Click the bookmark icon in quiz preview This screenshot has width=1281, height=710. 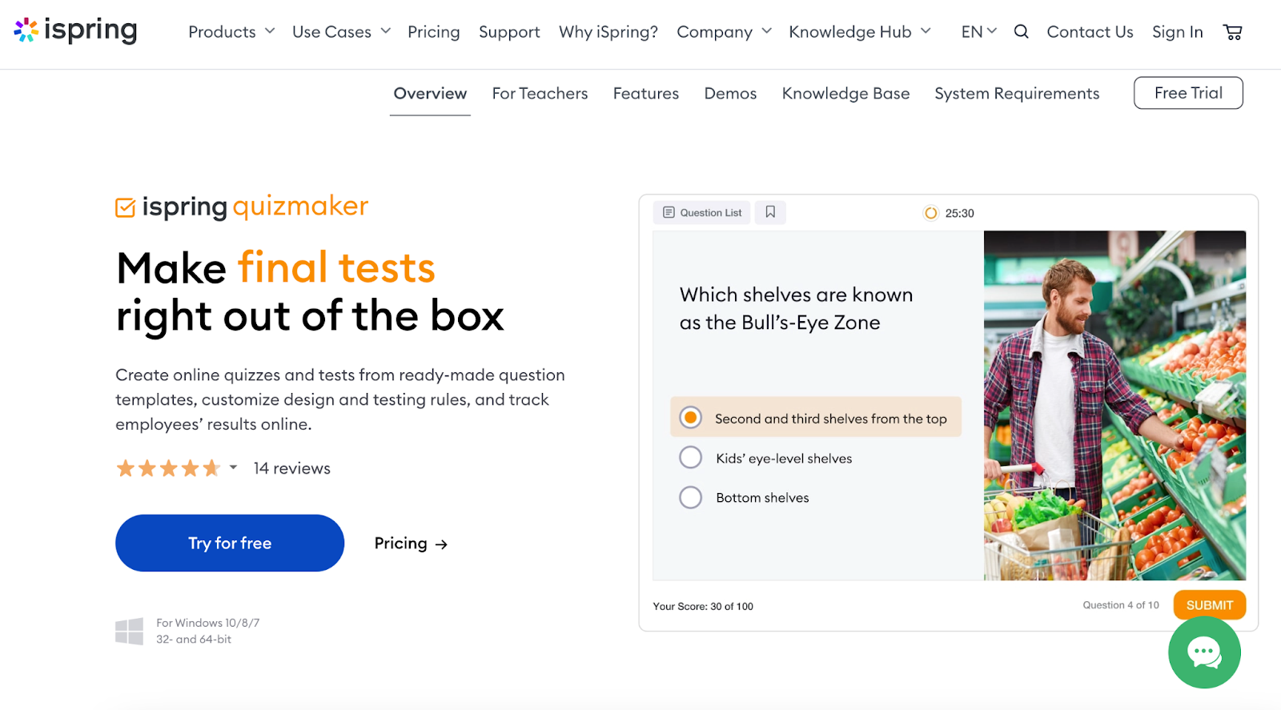coord(770,212)
